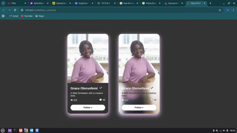Open the Chrome three-dot menu

click(x=234, y=10)
